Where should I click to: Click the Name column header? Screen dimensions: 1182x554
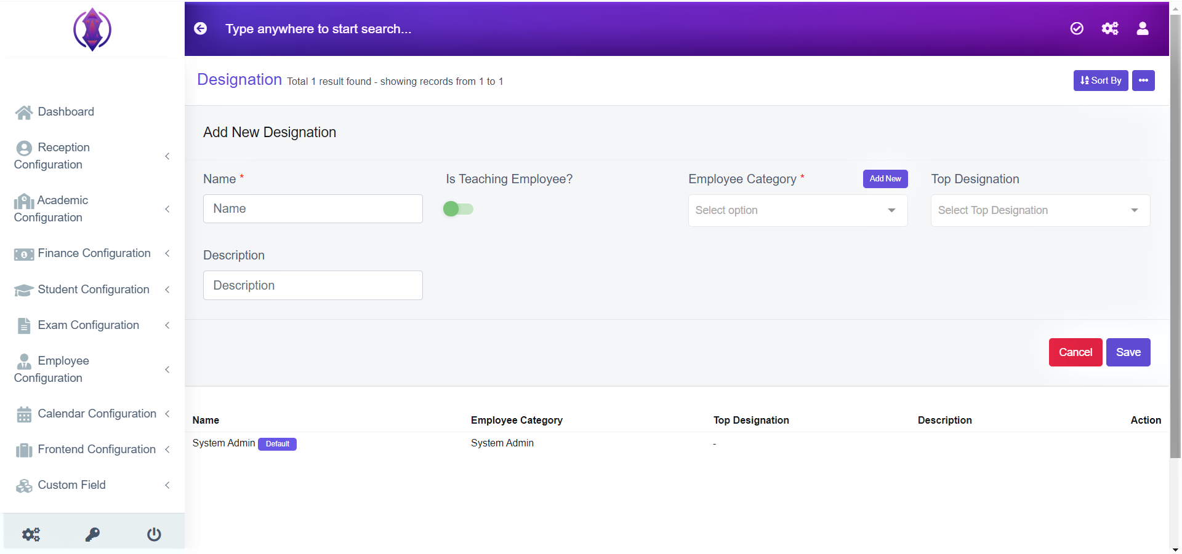(206, 421)
